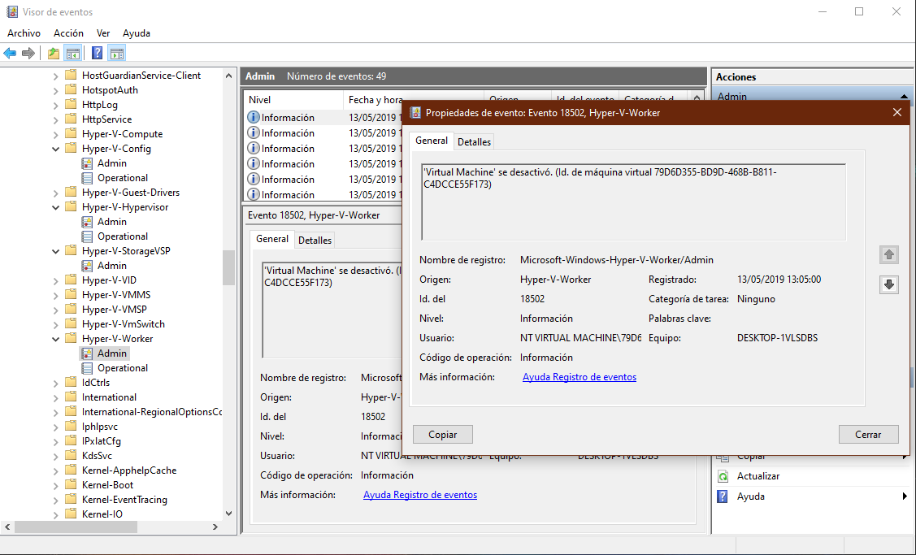
Task: Click the blue Help toolbar icon
Action: 97,53
